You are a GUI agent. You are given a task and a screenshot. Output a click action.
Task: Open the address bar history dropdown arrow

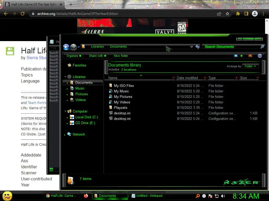click(x=192, y=47)
